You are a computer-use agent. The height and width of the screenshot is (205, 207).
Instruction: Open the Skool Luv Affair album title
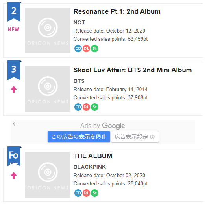coord(133,70)
